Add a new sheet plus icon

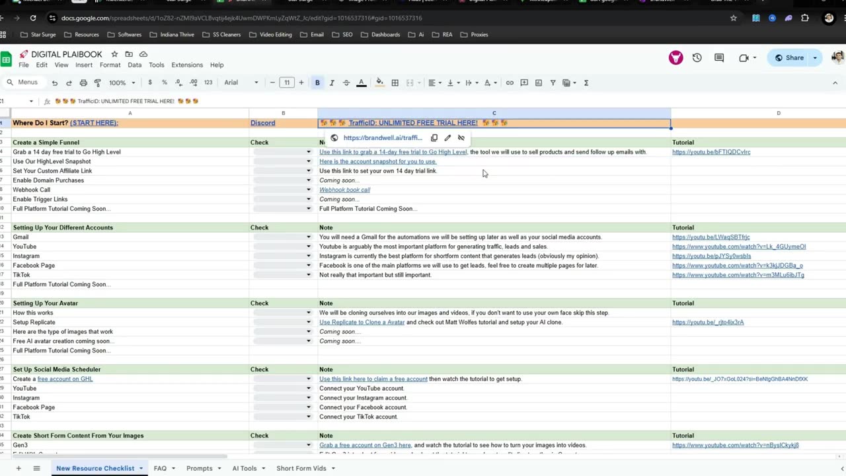pyautogui.click(x=19, y=468)
